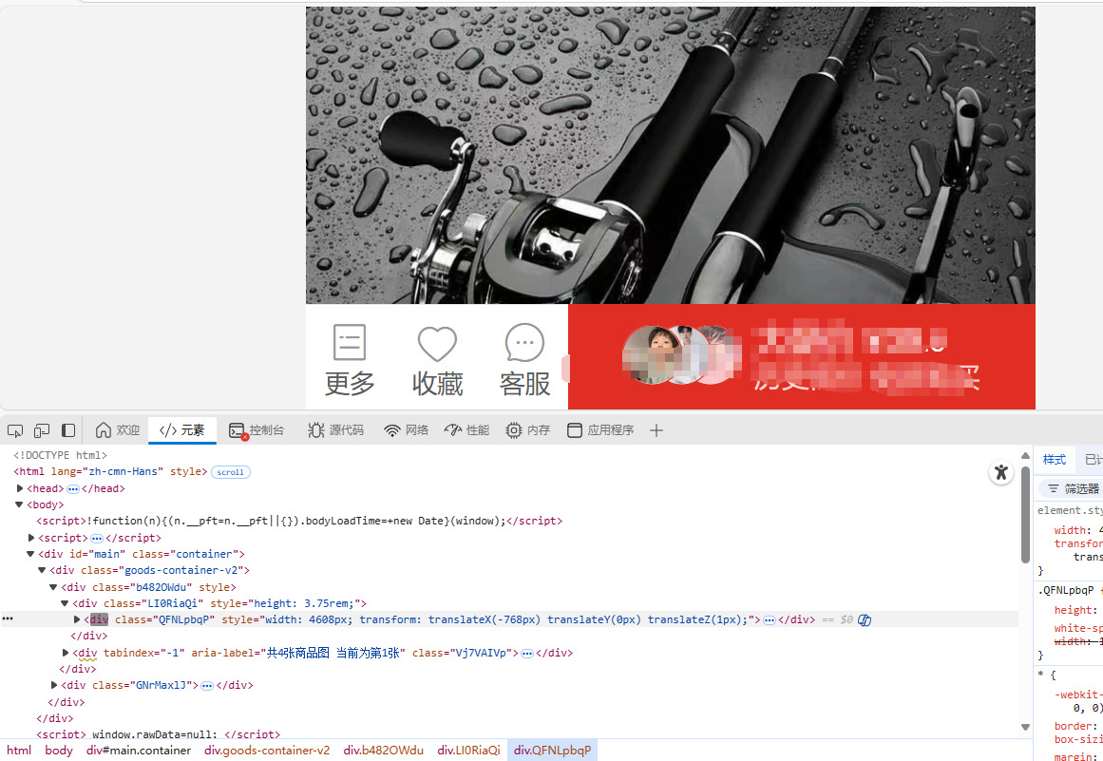Expand the QFNLpbqP div node
Image resolution: width=1103 pixels, height=761 pixels.
point(77,618)
